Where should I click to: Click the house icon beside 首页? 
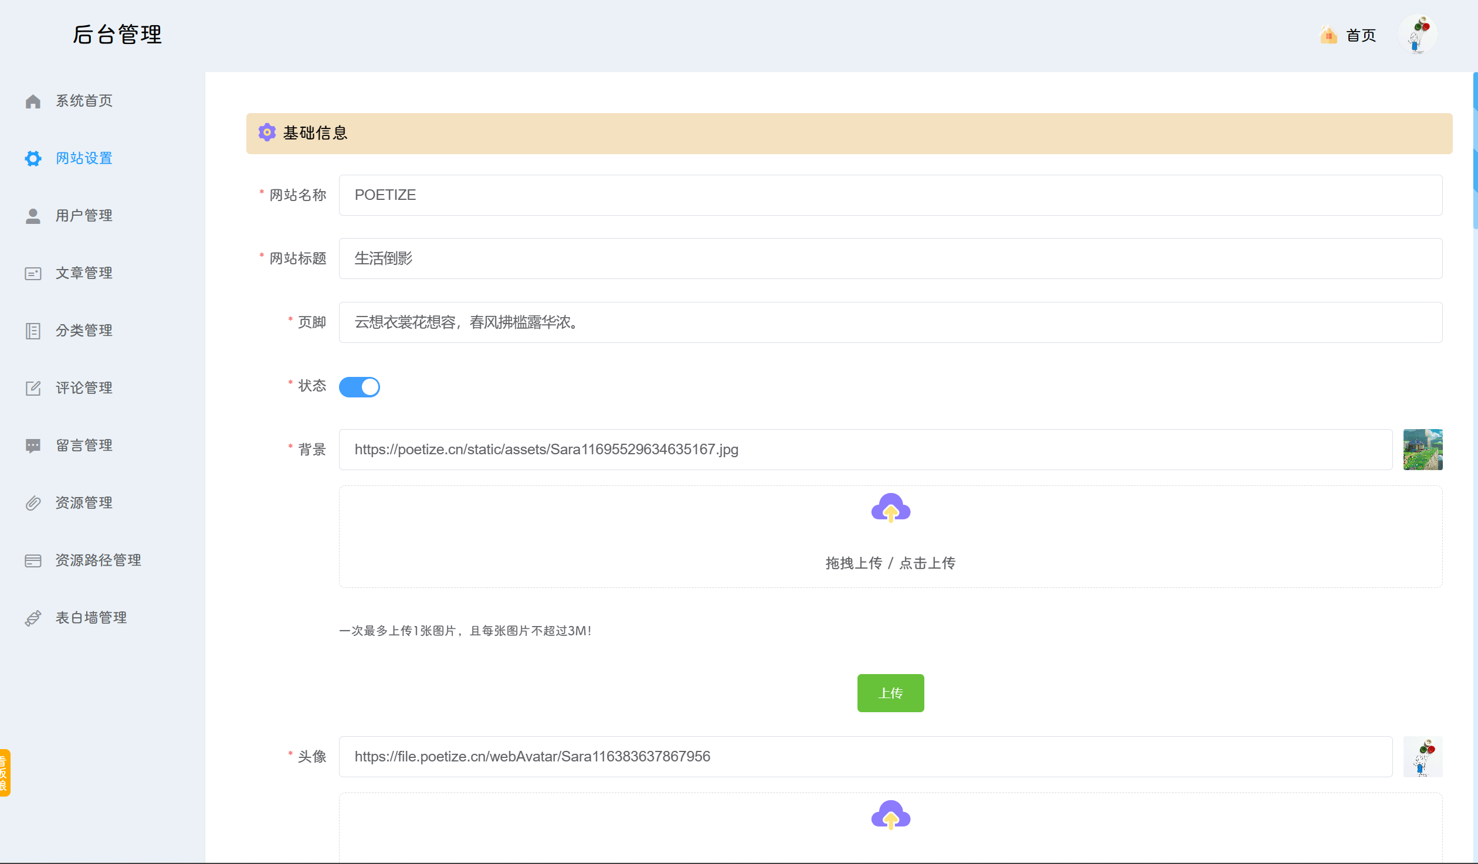pos(1328,35)
